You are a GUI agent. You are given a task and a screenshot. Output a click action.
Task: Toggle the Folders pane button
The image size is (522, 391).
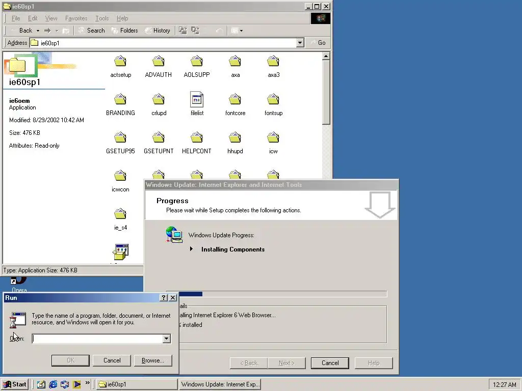tap(125, 31)
